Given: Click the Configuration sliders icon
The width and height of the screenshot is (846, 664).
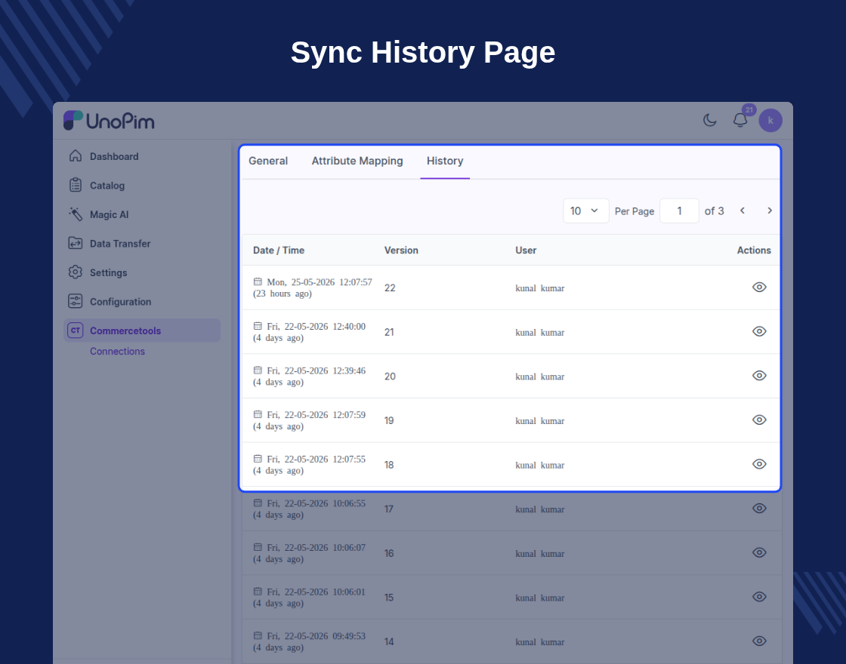Looking at the screenshot, I should pyautogui.click(x=76, y=301).
